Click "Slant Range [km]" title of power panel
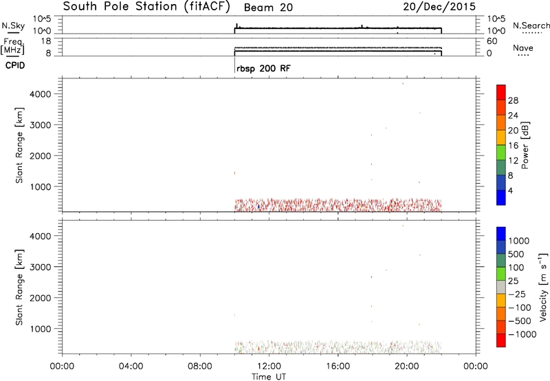The width and height of the screenshot is (550, 381). pyautogui.click(x=19, y=145)
